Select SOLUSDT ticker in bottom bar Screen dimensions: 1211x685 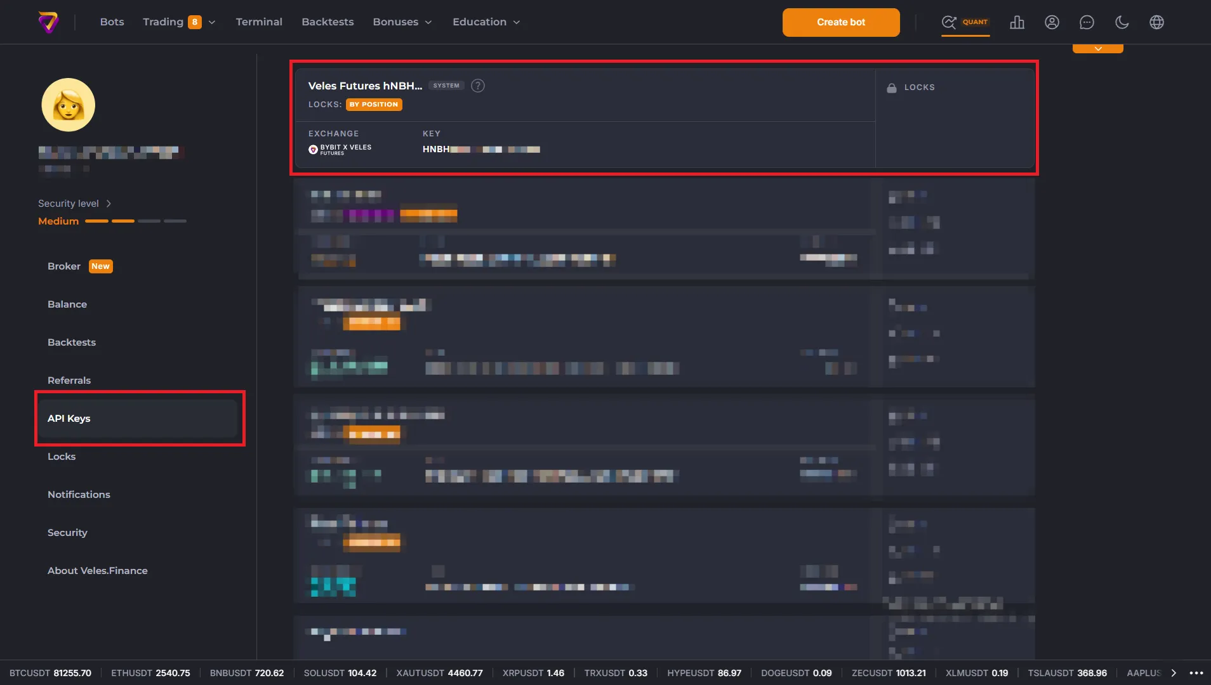click(x=340, y=673)
